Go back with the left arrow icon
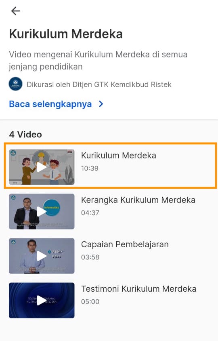218x341 pixels. (15, 11)
